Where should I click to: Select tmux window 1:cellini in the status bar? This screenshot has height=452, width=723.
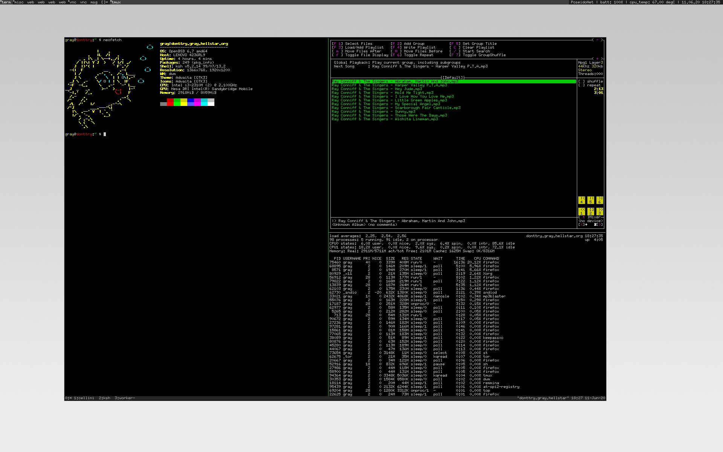click(x=84, y=398)
